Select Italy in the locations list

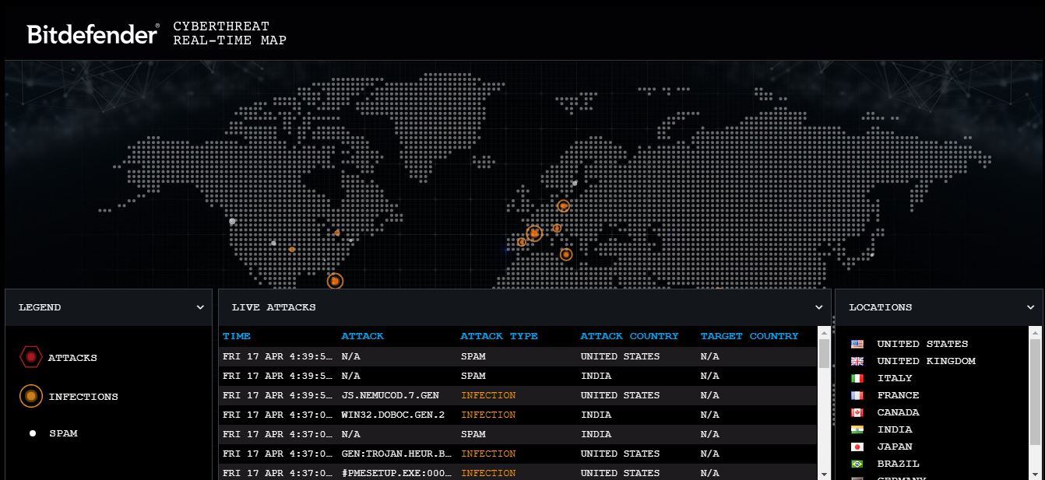point(894,378)
